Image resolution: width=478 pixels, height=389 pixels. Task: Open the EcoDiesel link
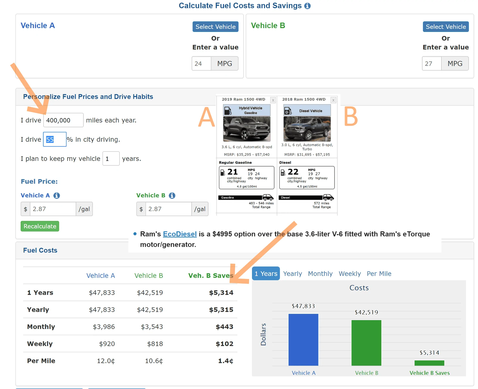coord(180,234)
